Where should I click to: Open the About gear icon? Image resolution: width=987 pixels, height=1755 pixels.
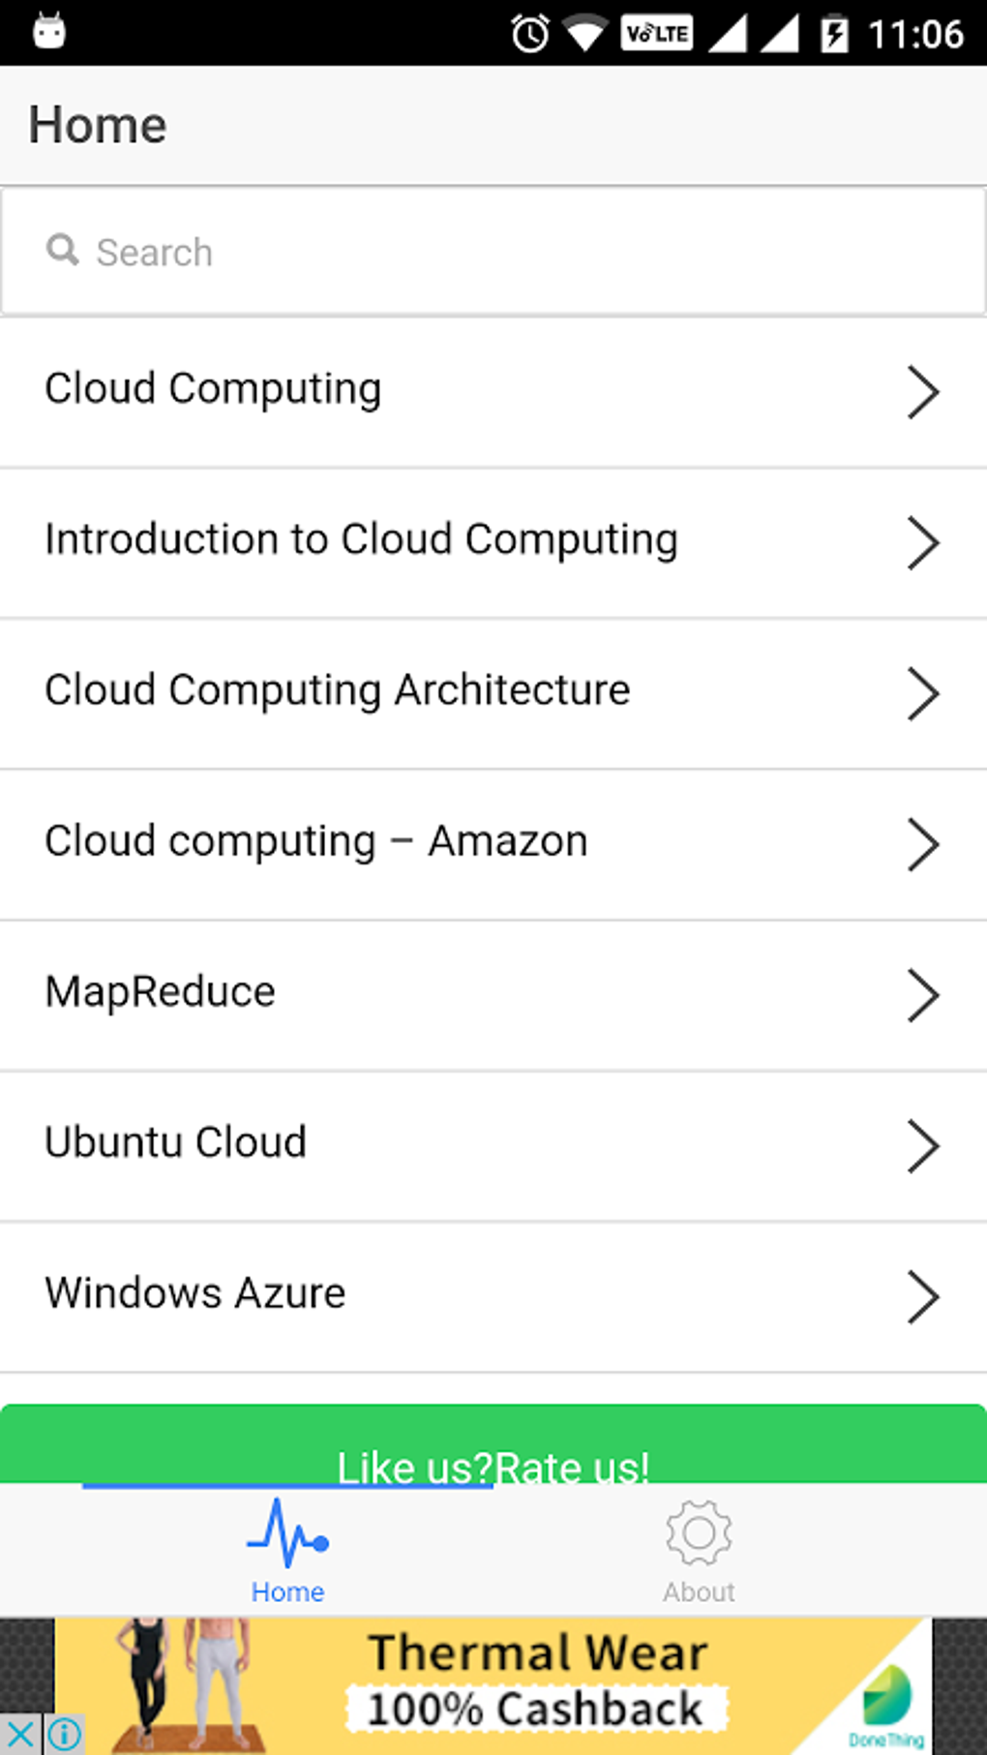click(699, 1532)
